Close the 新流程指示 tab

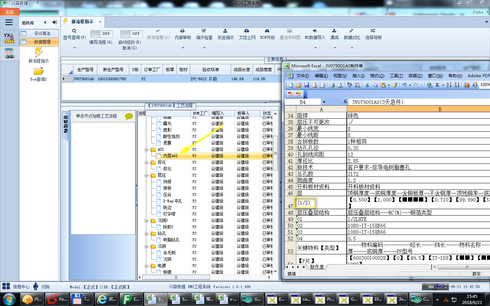click(x=100, y=22)
